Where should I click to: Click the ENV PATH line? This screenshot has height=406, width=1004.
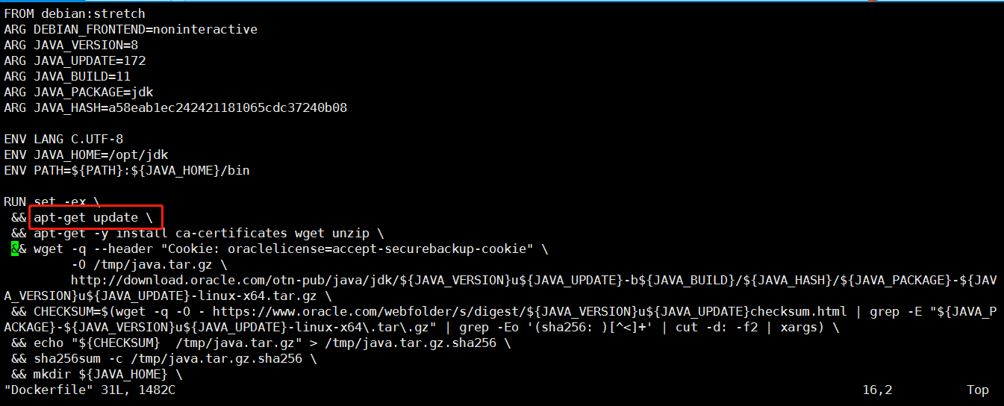(127, 170)
